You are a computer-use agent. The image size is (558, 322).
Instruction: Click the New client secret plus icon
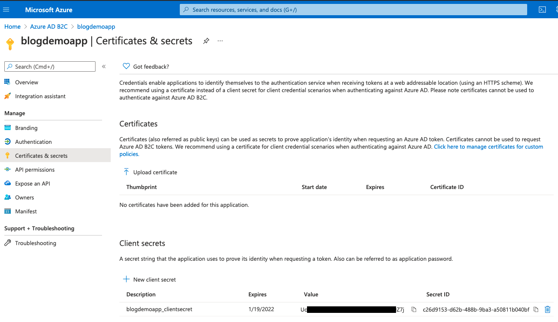click(126, 279)
